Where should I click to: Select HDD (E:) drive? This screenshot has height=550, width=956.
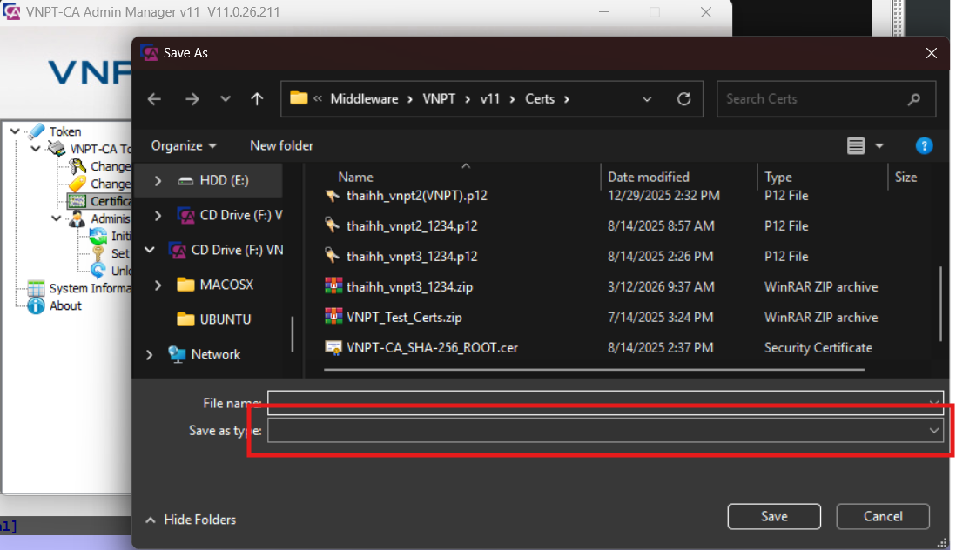pos(224,180)
